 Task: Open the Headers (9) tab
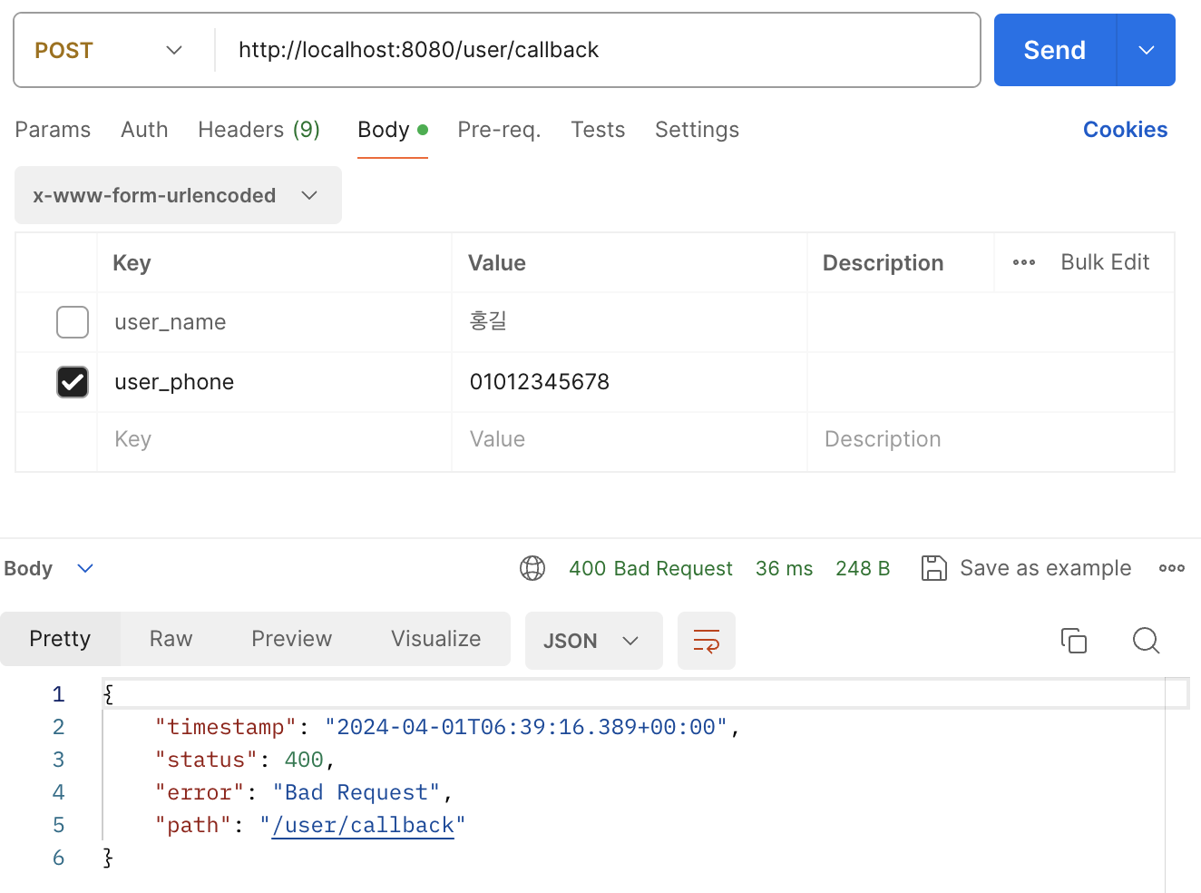click(x=259, y=130)
